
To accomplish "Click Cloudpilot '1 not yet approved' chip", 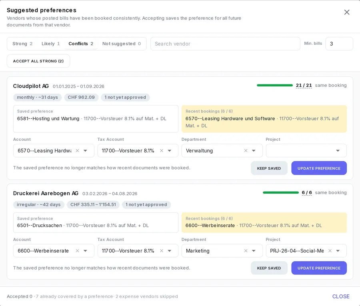I will coord(125,97).
